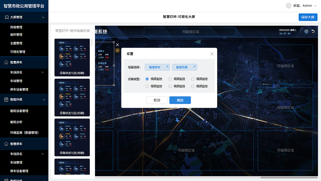Open the canvas settings gear icon
The image size is (321, 181).
306,31
